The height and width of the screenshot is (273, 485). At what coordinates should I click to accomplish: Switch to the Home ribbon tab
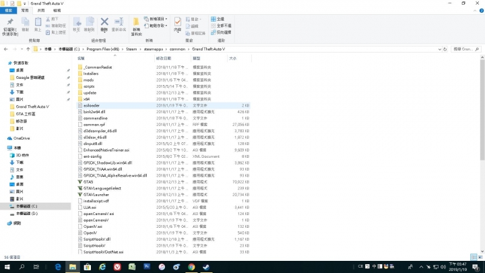point(25,11)
